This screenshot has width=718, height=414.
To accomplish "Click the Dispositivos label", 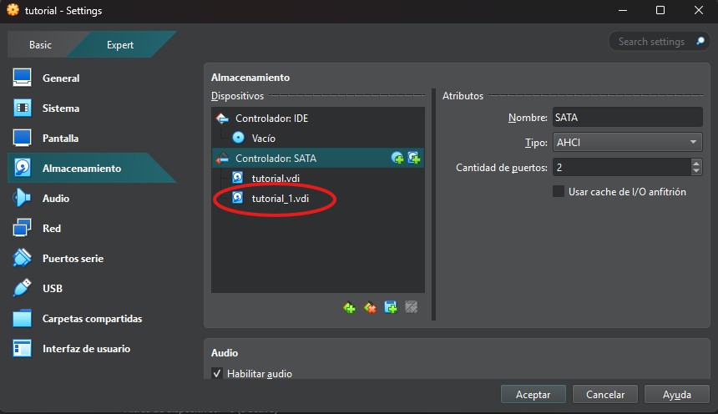I will pyautogui.click(x=237, y=96).
